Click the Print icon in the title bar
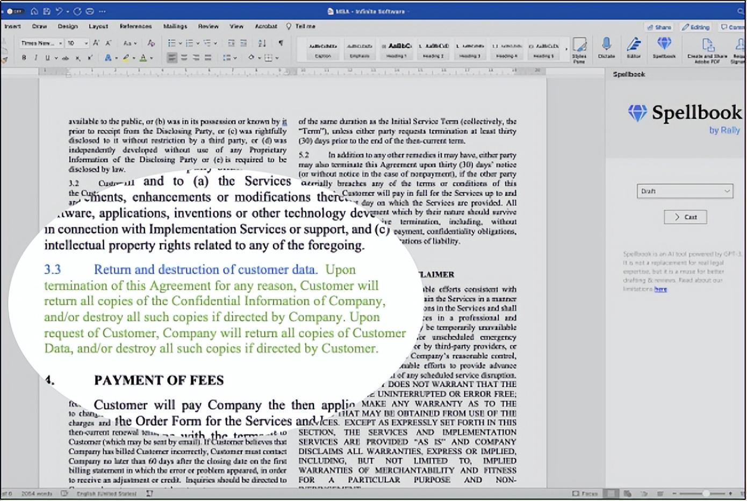 click(x=89, y=11)
